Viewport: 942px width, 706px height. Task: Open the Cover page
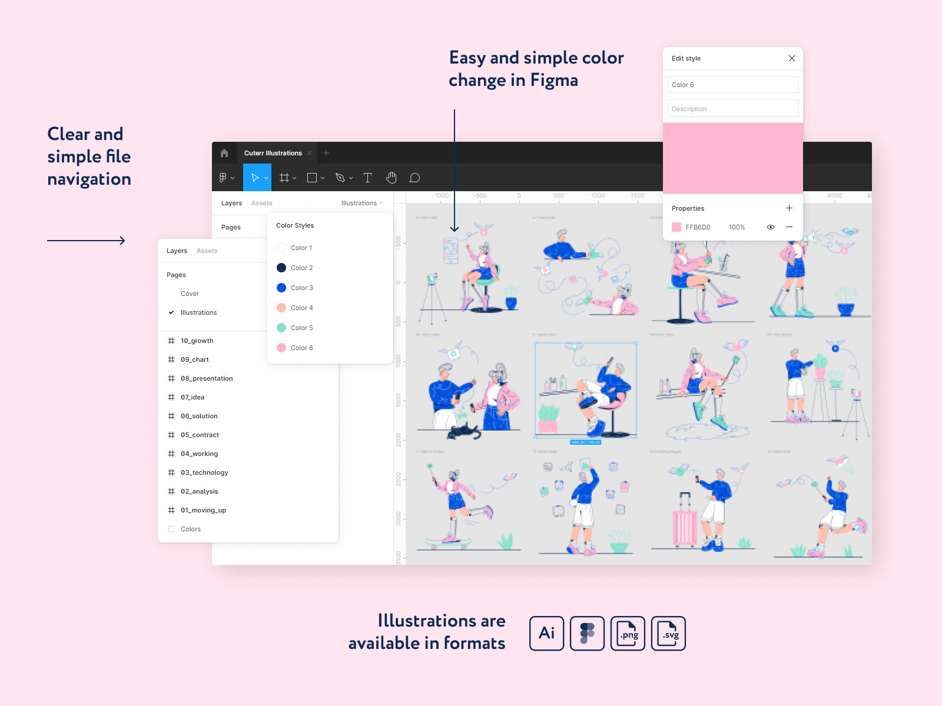(x=190, y=294)
